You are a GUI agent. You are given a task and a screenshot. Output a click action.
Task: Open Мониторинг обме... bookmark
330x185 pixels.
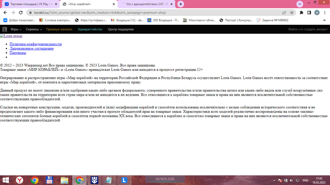pos(199,20)
